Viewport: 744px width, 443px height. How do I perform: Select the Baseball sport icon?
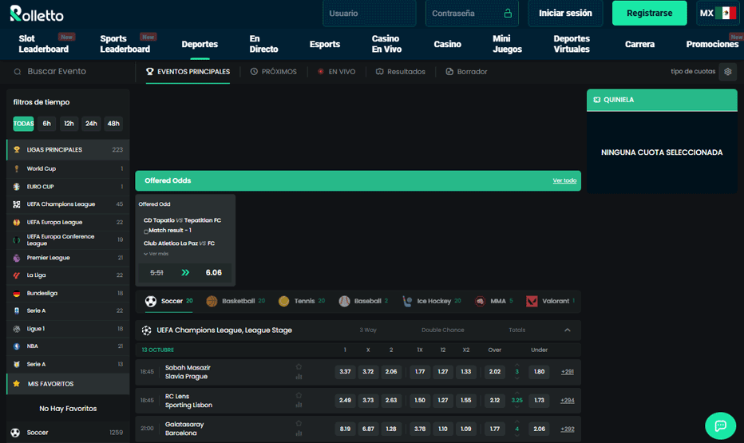pos(345,301)
